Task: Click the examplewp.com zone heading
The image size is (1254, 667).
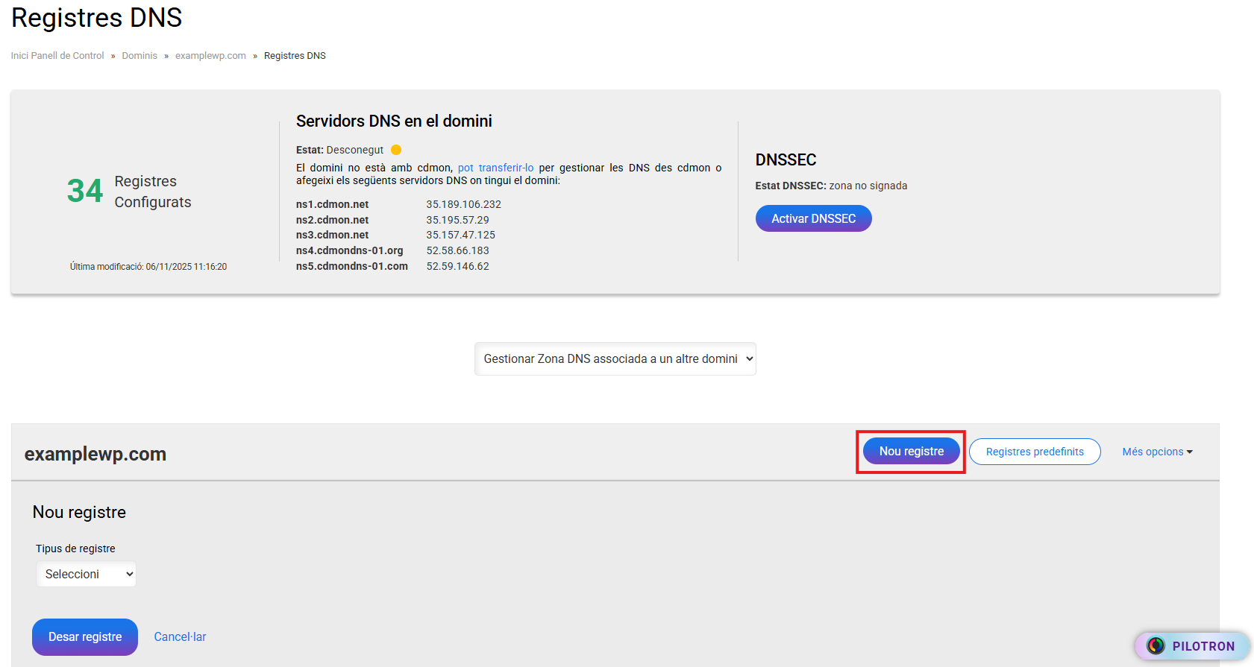Action: click(x=95, y=454)
